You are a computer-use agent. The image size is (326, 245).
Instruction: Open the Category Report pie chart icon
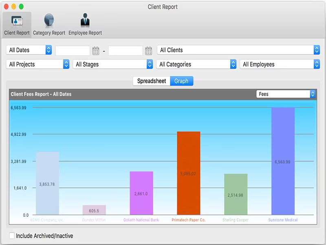point(49,20)
